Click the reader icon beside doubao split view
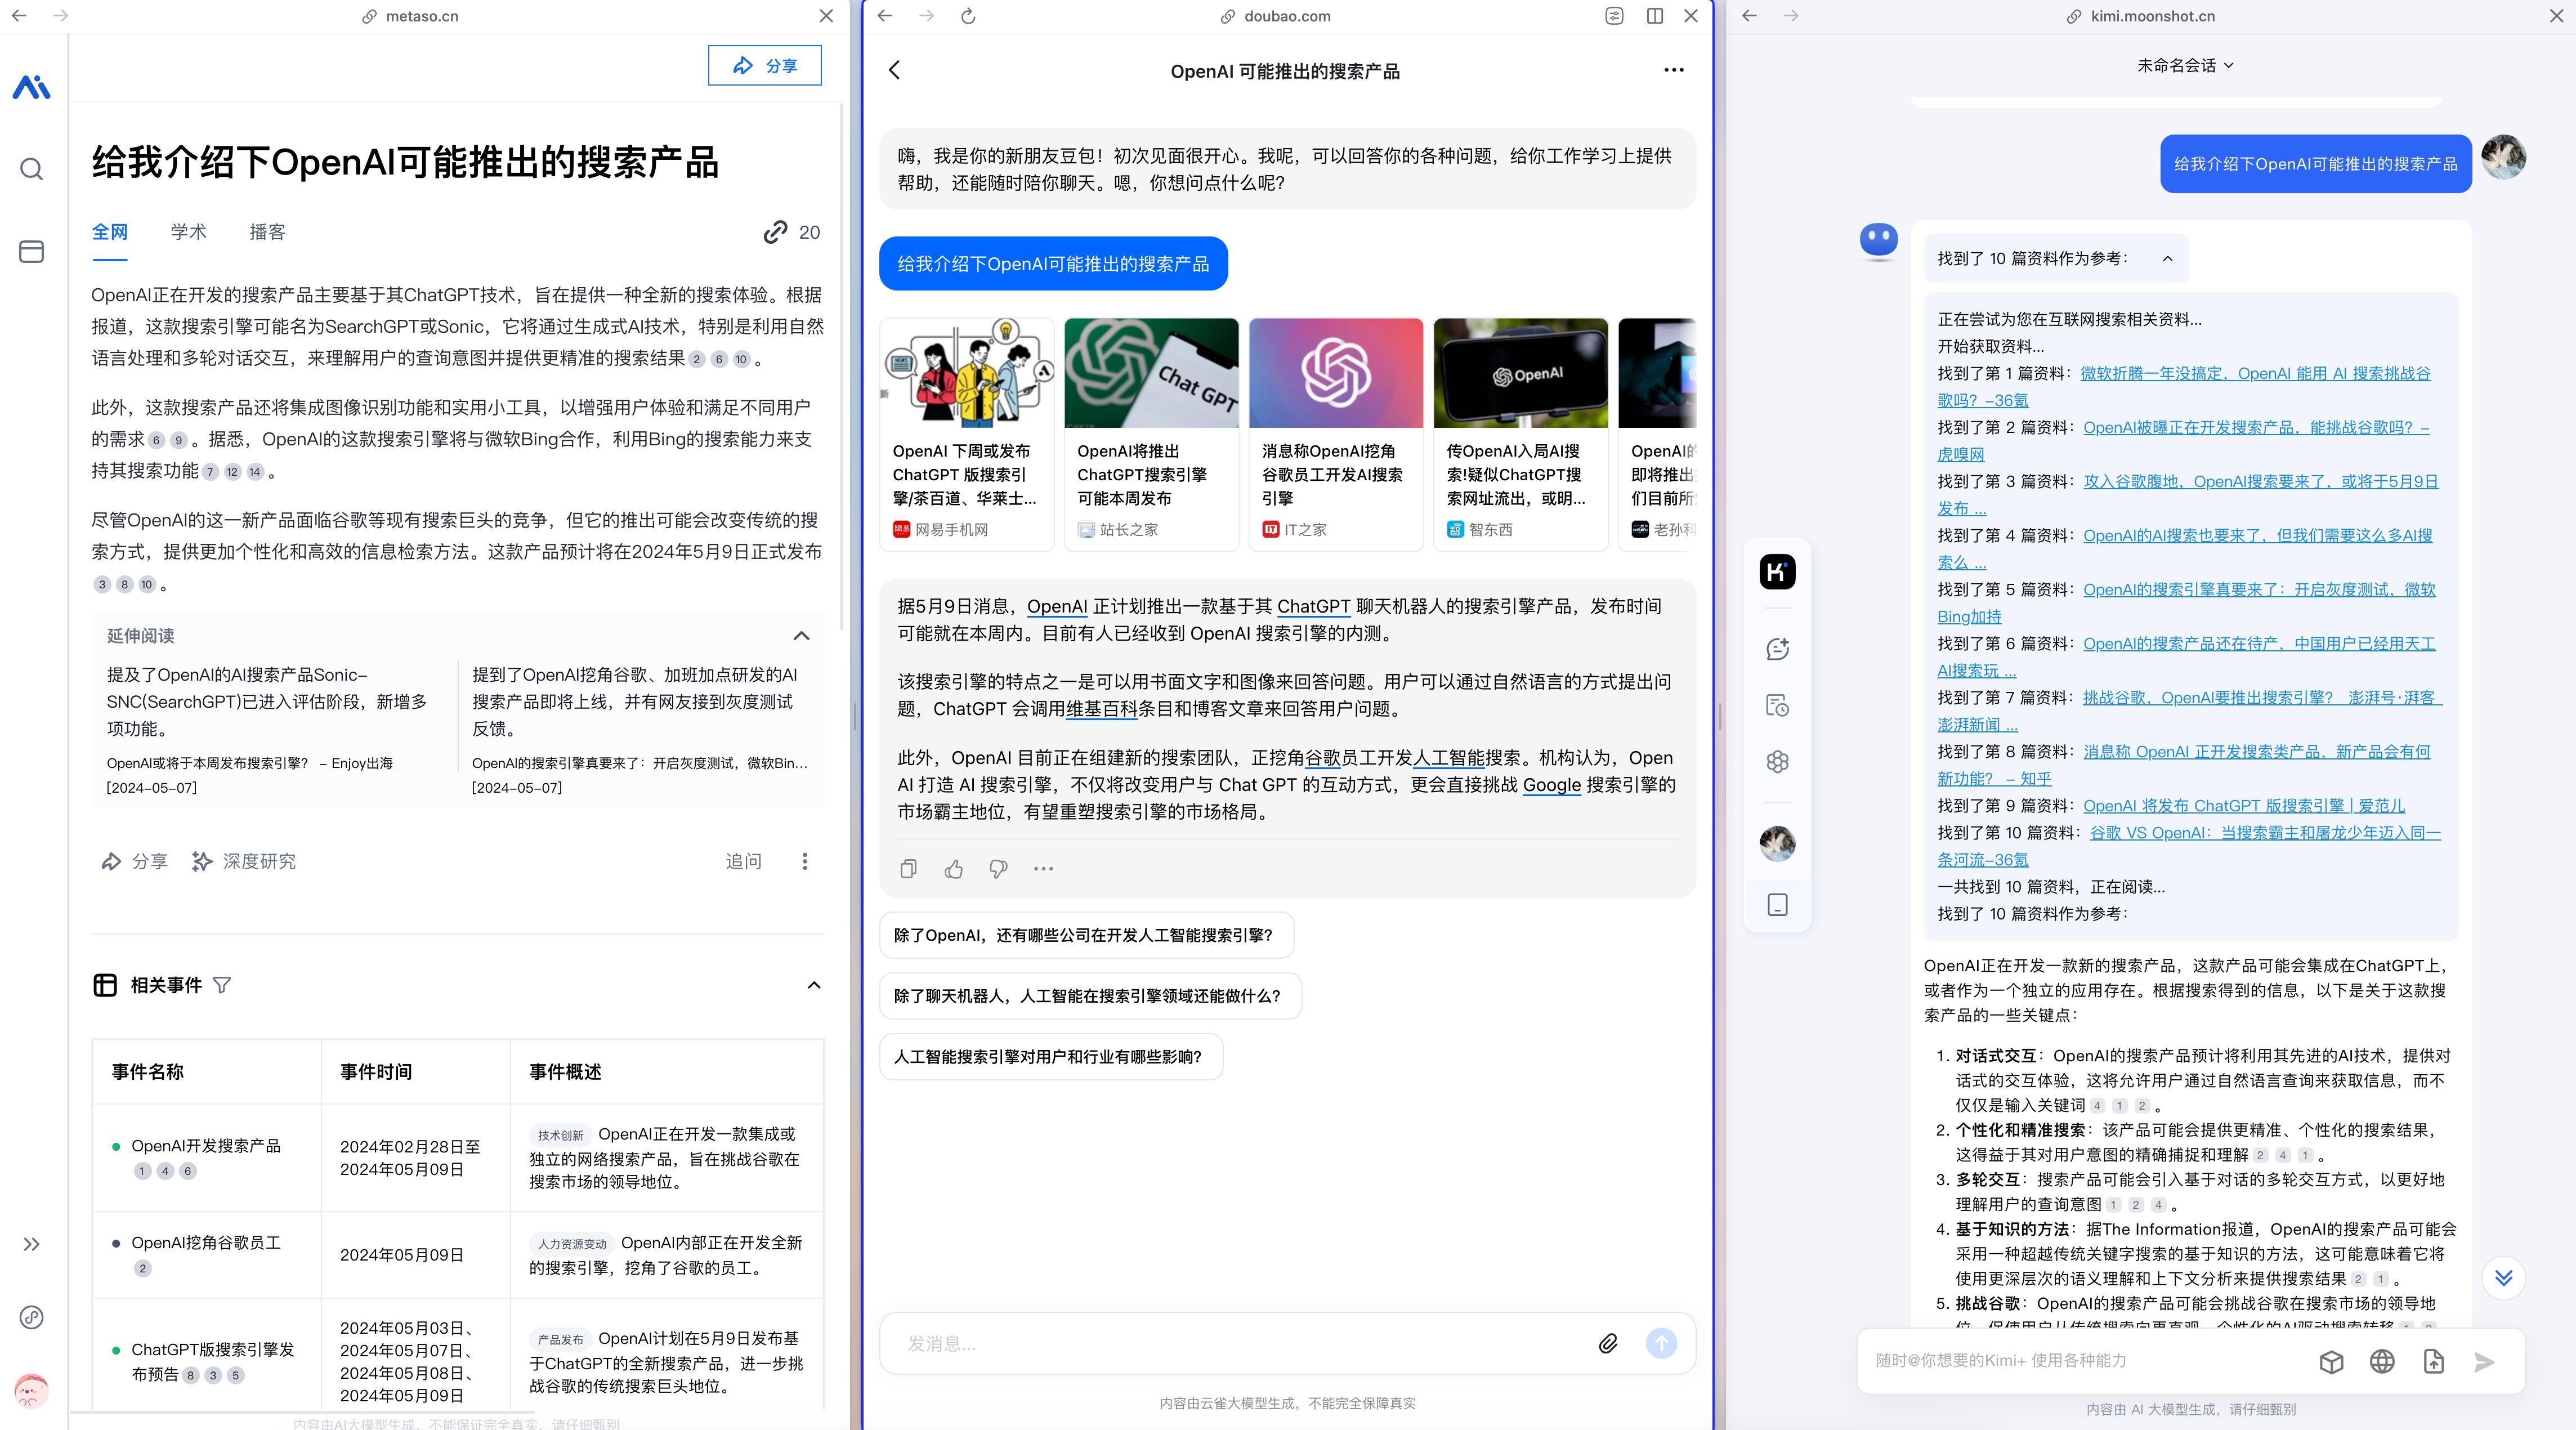This screenshot has height=1430, width=2576. [x=1614, y=16]
